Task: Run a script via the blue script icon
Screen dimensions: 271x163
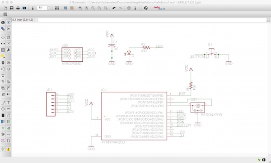Action: pos(65,8)
